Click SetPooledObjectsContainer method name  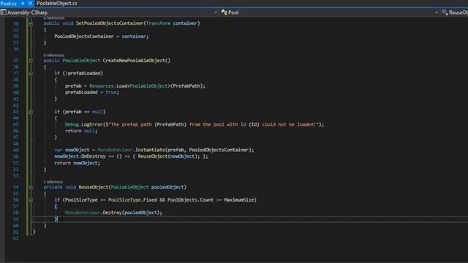pos(110,23)
